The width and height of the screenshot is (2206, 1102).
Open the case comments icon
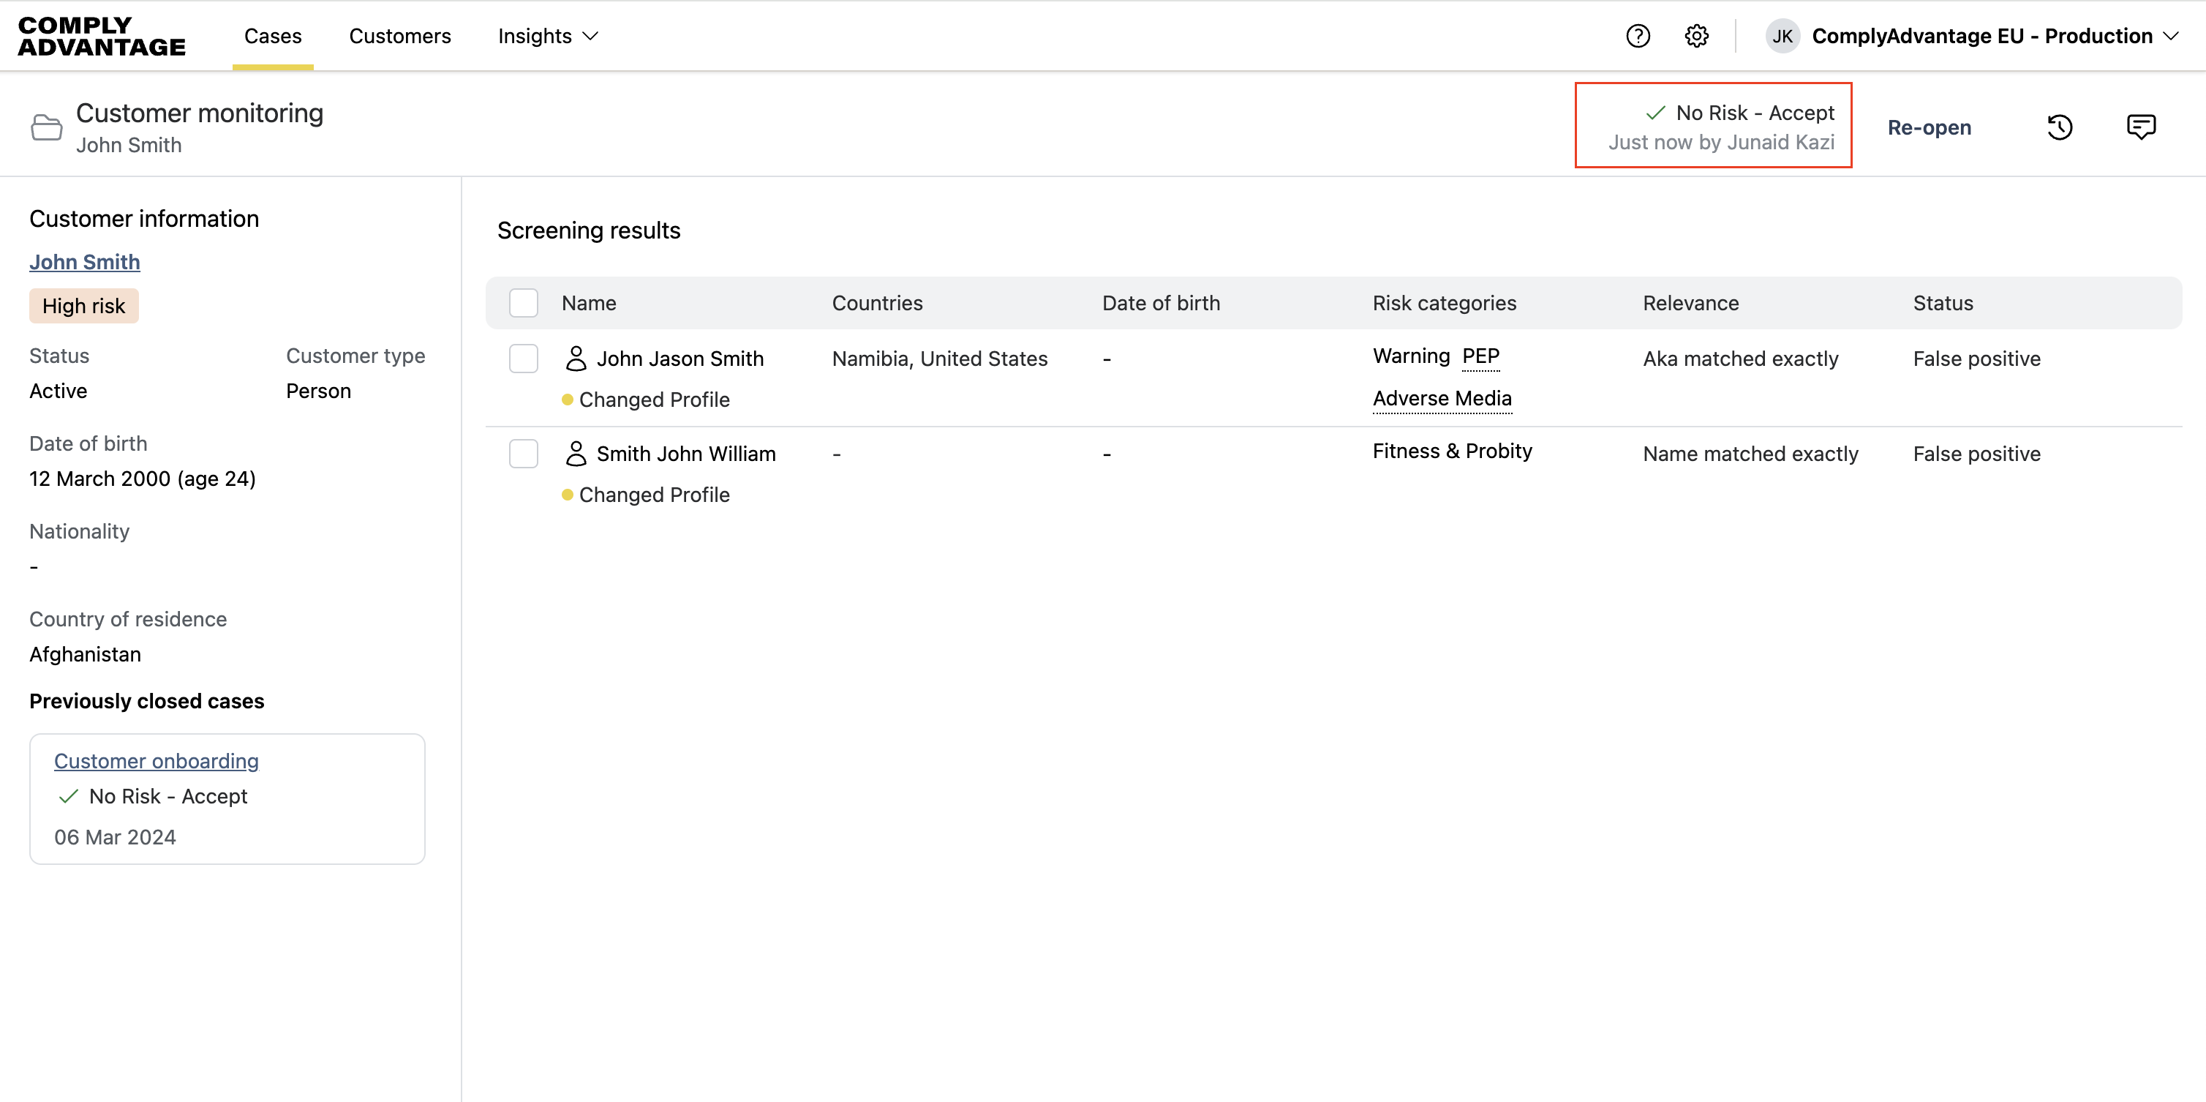click(2141, 127)
